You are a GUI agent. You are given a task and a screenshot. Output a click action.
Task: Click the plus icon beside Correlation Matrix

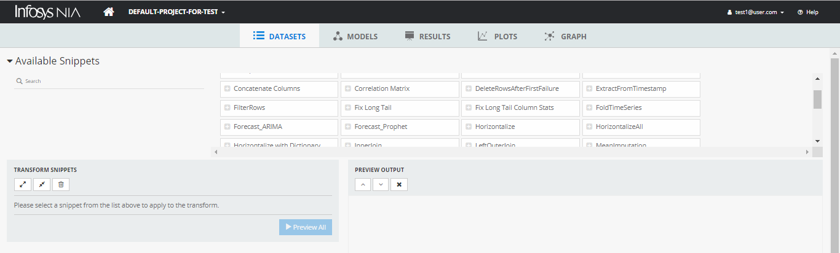(x=348, y=88)
